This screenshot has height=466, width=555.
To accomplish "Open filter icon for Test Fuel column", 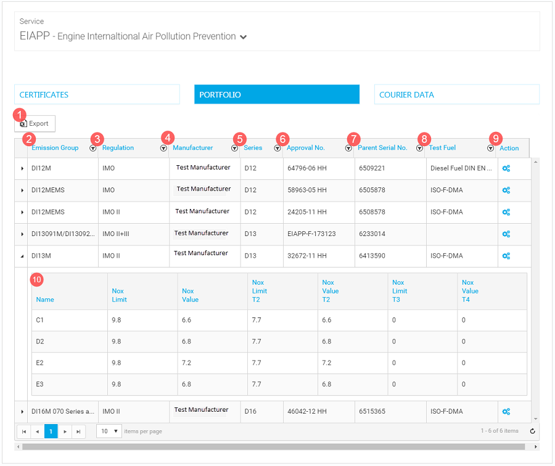I will [x=490, y=149].
